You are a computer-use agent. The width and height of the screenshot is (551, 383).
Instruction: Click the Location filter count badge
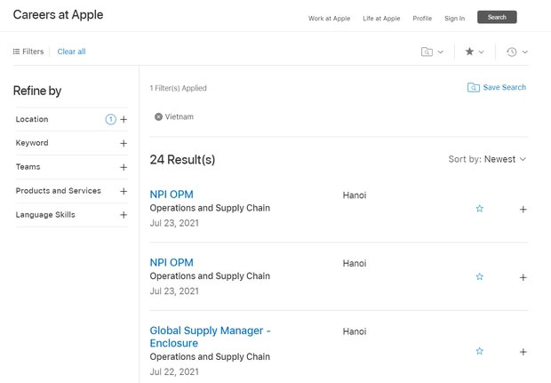pos(110,119)
